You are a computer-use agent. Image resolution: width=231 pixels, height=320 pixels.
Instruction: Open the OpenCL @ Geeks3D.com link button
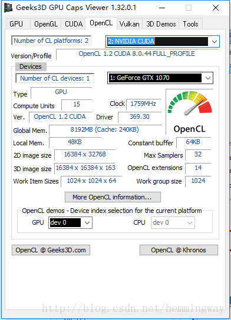pos(51,250)
